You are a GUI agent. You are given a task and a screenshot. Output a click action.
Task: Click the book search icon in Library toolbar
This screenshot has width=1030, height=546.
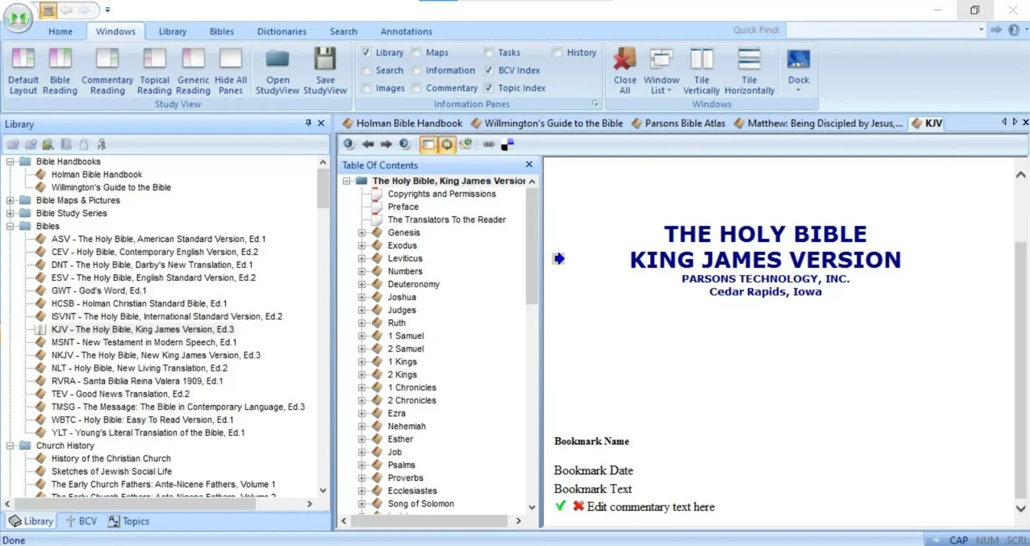(x=48, y=144)
